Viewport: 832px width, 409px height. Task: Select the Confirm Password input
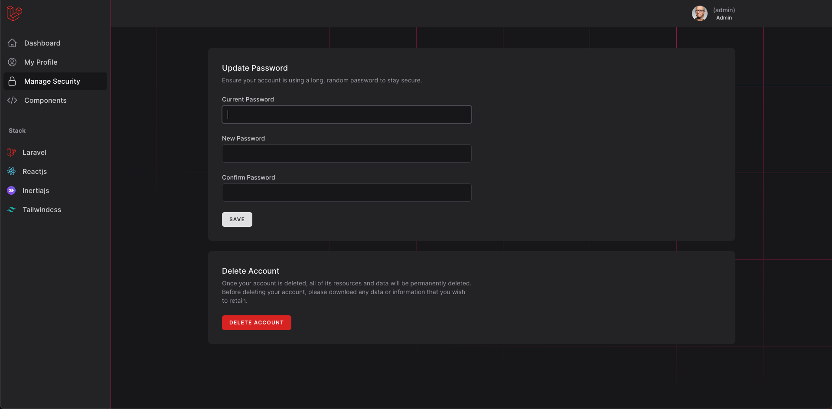pos(346,193)
